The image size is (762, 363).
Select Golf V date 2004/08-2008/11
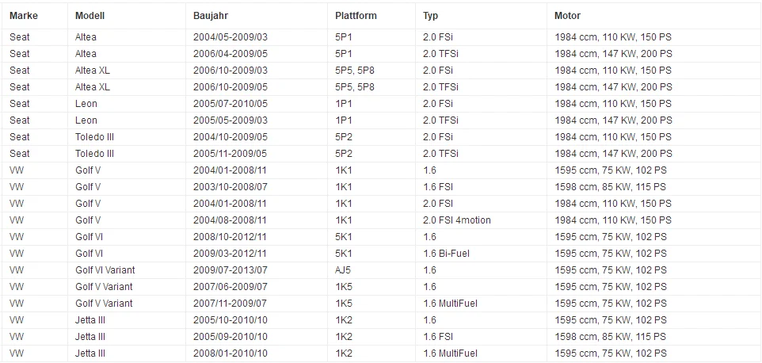pyautogui.click(x=231, y=220)
